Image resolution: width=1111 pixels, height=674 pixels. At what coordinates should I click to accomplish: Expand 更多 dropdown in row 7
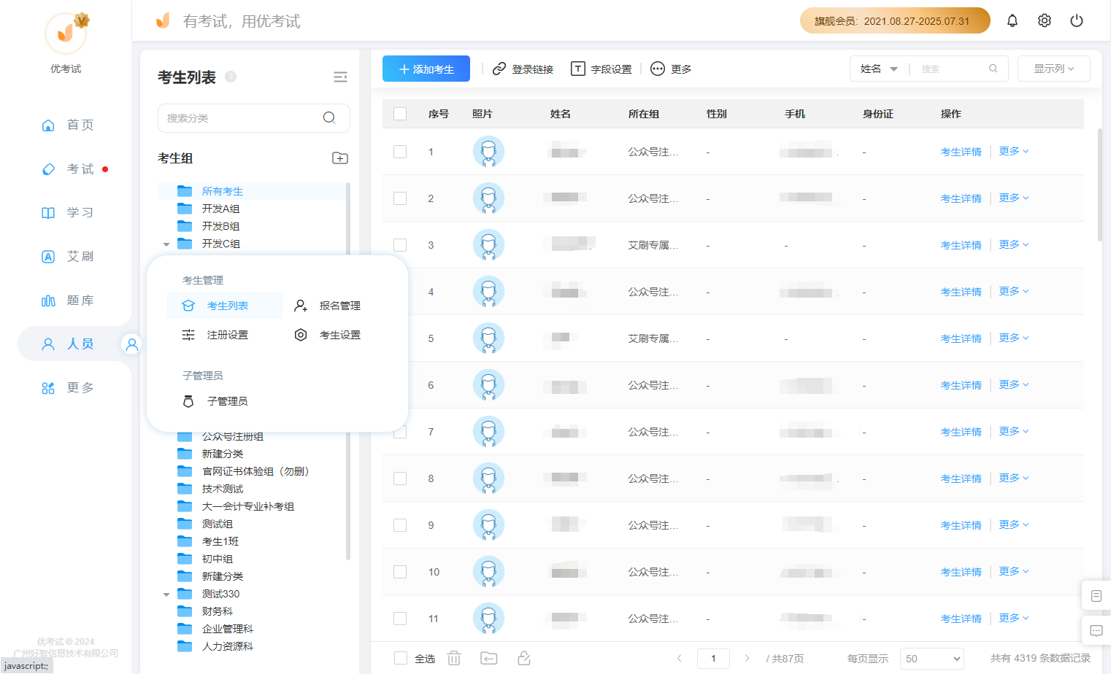pyautogui.click(x=1014, y=431)
